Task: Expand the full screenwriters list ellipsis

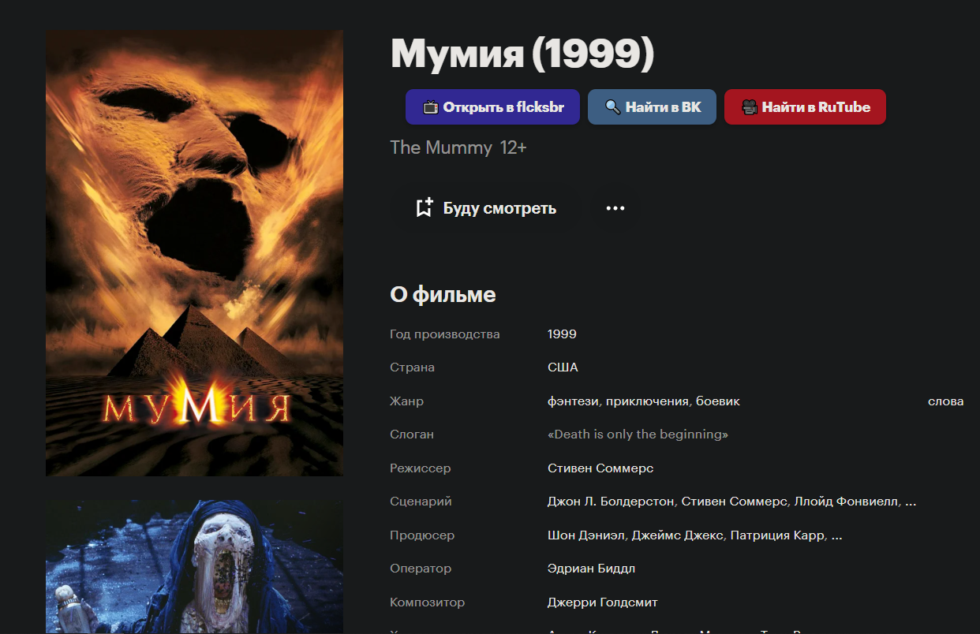Action: 911,502
